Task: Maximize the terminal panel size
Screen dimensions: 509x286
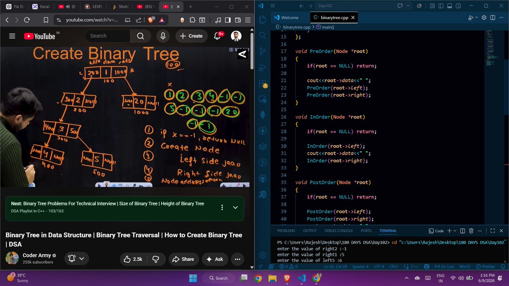Action: click(x=492, y=231)
